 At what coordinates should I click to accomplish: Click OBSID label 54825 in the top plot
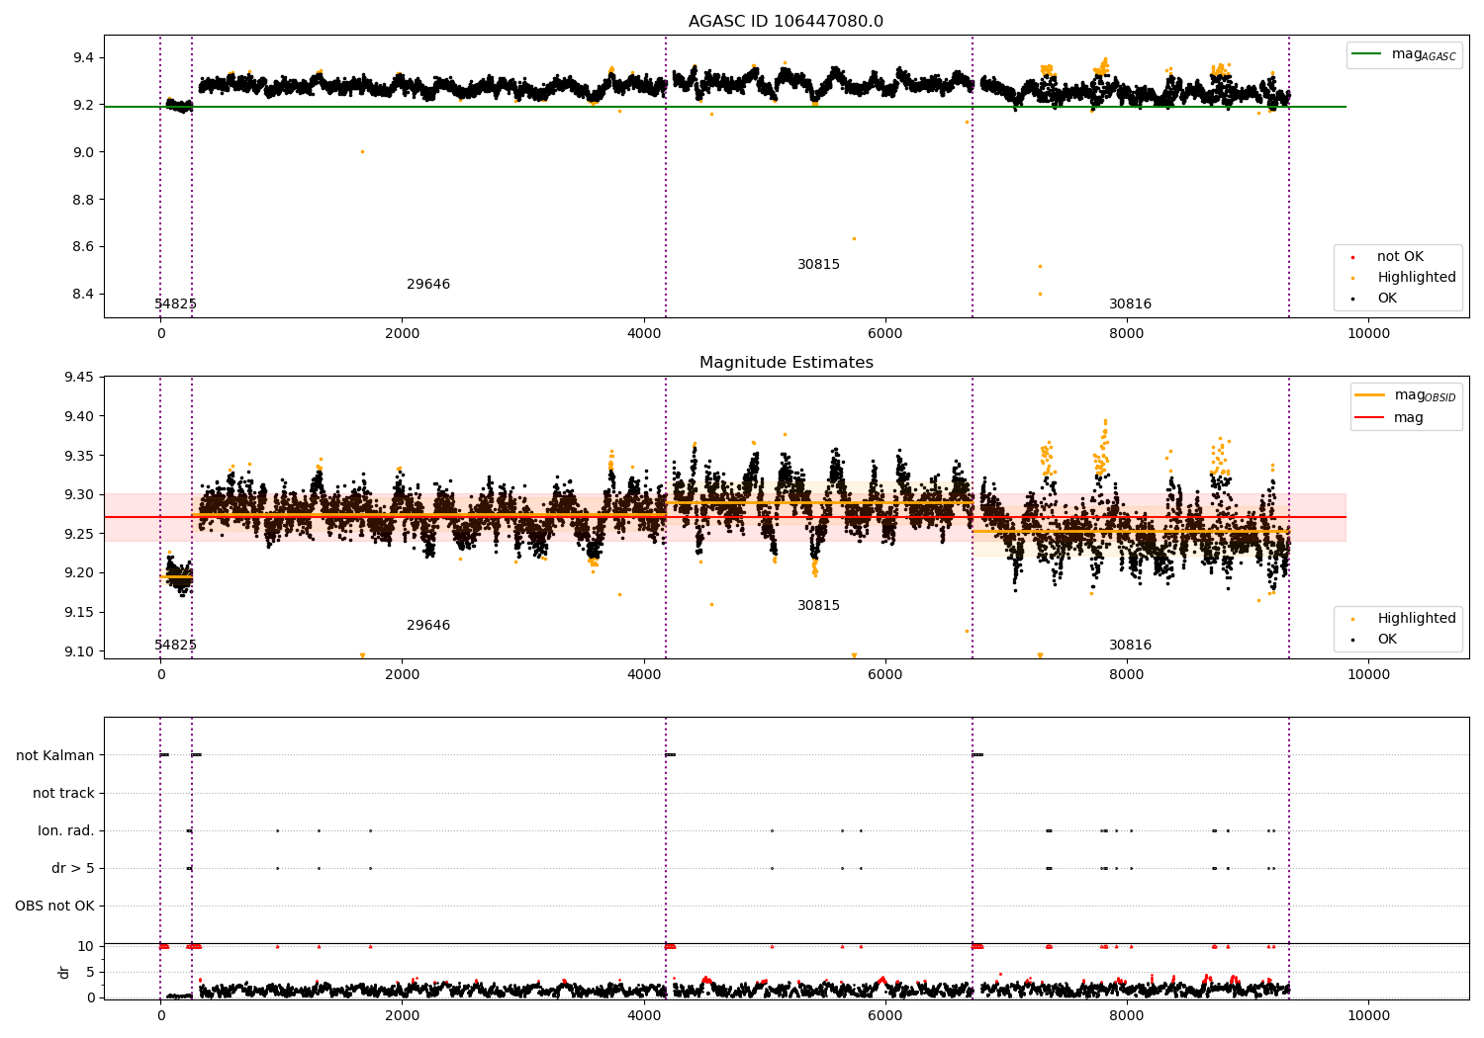(x=175, y=304)
